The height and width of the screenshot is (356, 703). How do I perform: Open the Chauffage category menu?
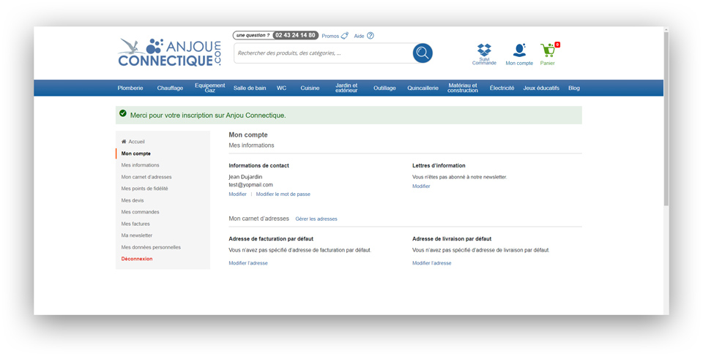(x=170, y=88)
